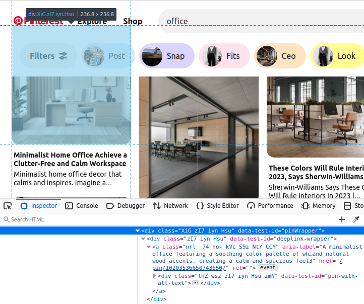Viewport: 364px width, 304px height.
Task: Open the Performance panel
Action: [270, 206]
